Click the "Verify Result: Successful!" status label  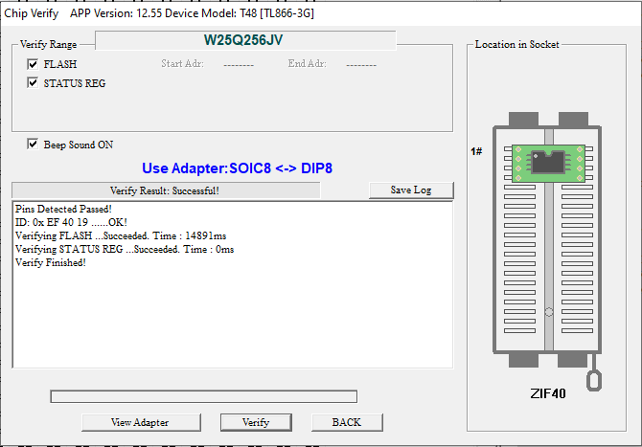[165, 190]
